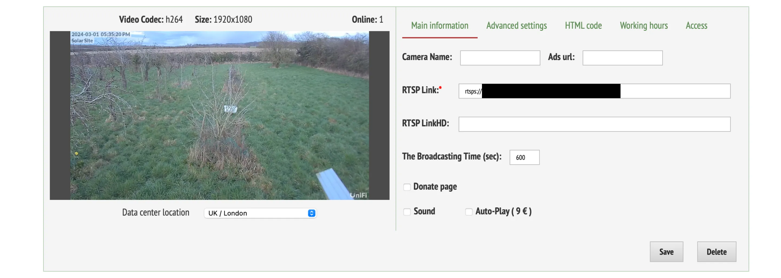The height and width of the screenshot is (278, 781).
Task: Open the data center location dropdown
Action: pyautogui.click(x=260, y=213)
